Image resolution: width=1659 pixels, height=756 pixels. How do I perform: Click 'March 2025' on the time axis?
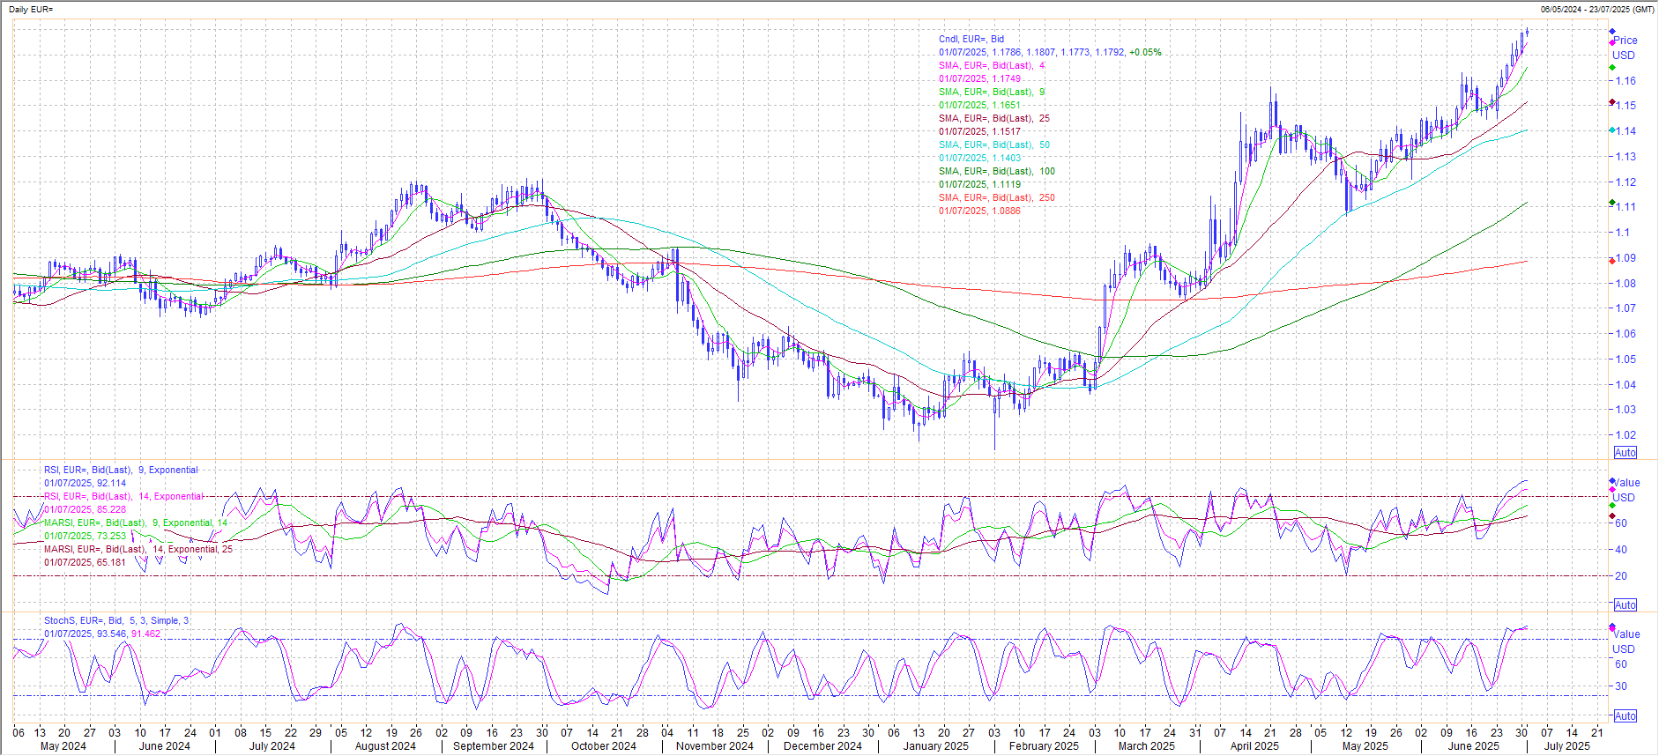(1147, 746)
